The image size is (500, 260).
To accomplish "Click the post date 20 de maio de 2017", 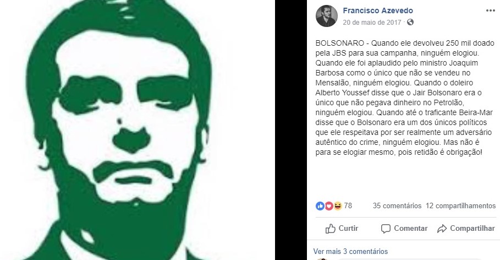I will coord(372,23).
